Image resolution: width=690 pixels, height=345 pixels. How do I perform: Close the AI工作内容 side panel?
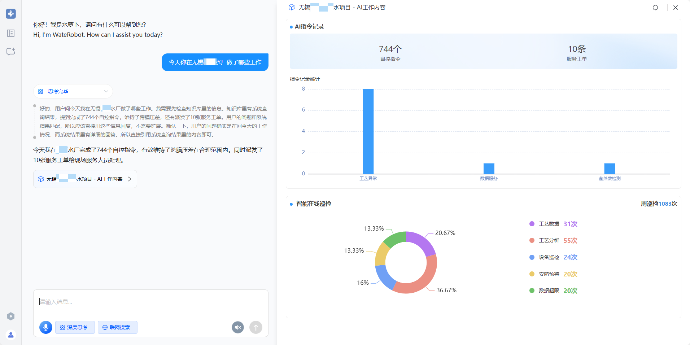[676, 8]
